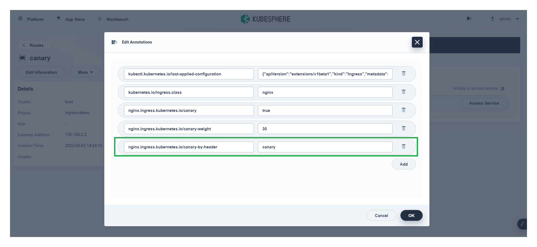Expand the admin account dropdown arrow

click(517, 19)
